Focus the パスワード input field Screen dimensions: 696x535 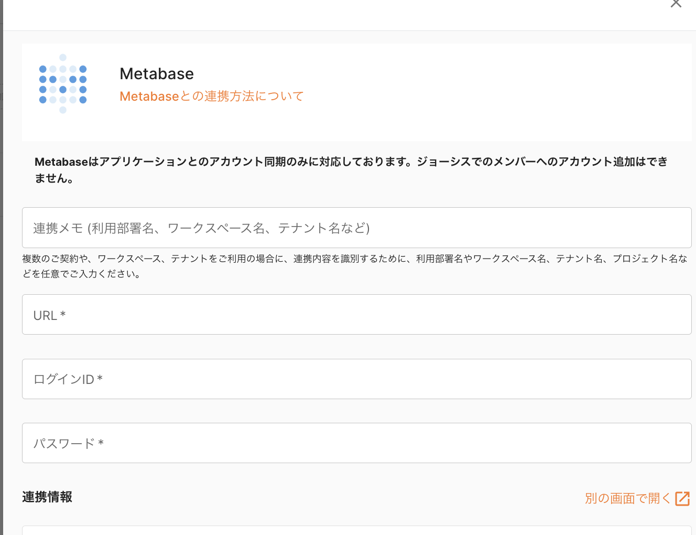coord(356,443)
